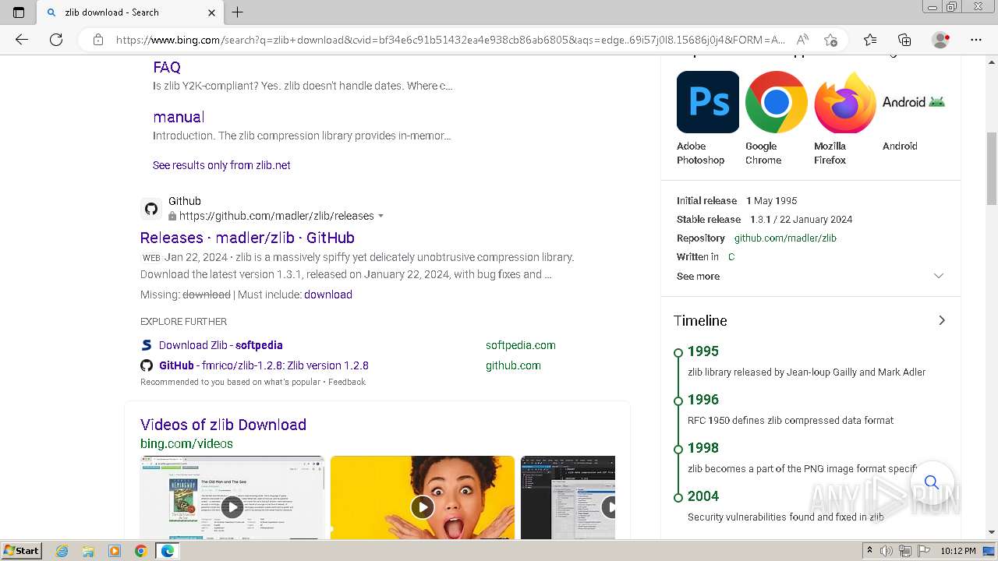Viewport: 998px width, 561px height.
Task: Click the softpedia.com domain link
Action: [x=521, y=345]
